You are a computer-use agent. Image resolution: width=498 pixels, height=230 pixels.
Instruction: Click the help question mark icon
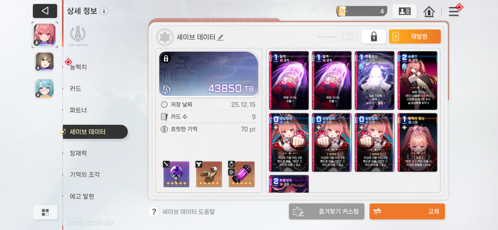click(154, 212)
